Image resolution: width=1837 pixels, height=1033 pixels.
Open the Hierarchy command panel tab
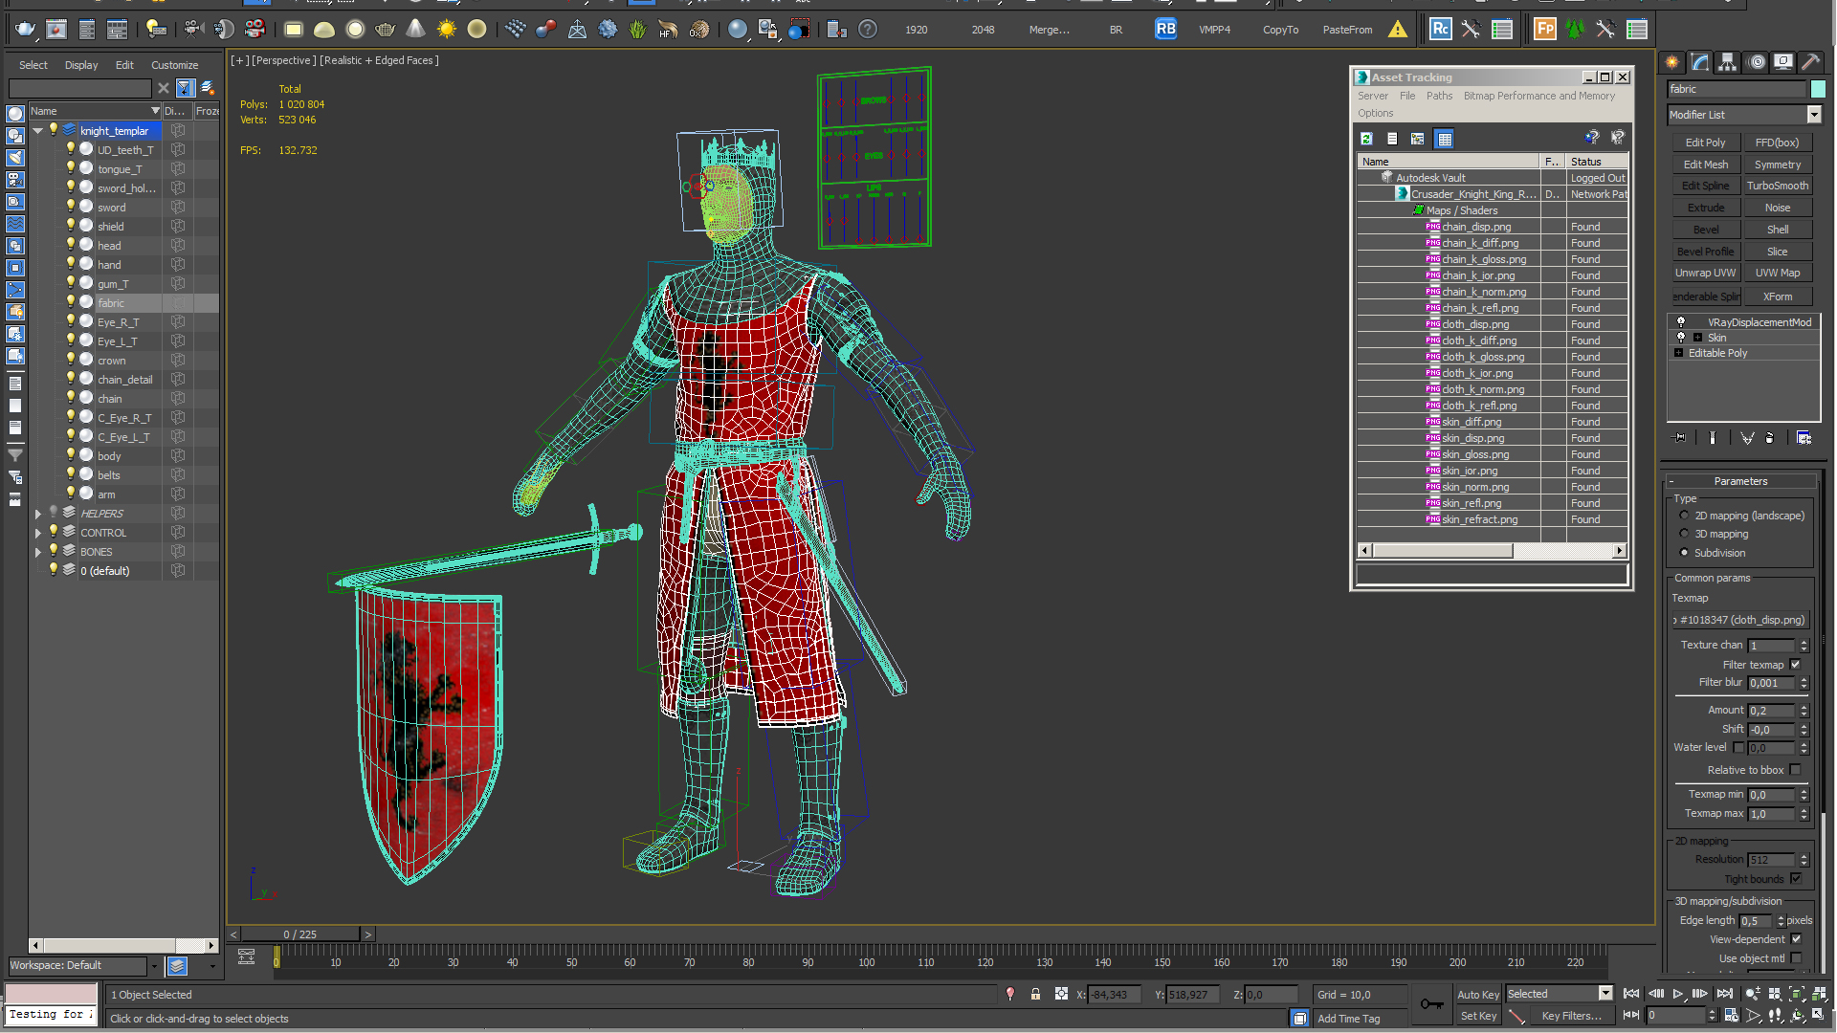pos(1728,62)
